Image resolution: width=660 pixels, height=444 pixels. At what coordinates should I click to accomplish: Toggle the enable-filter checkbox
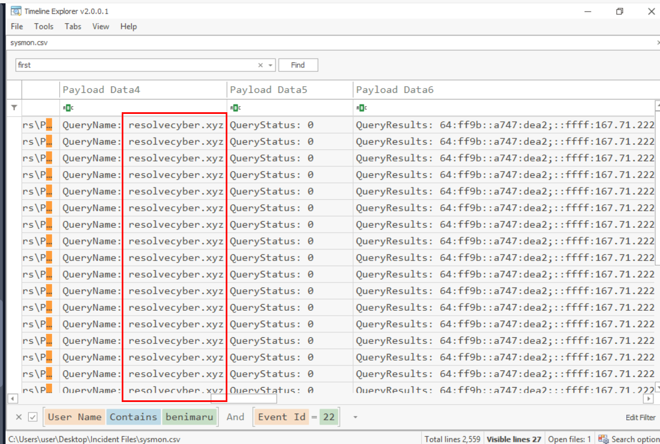click(33, 417)
